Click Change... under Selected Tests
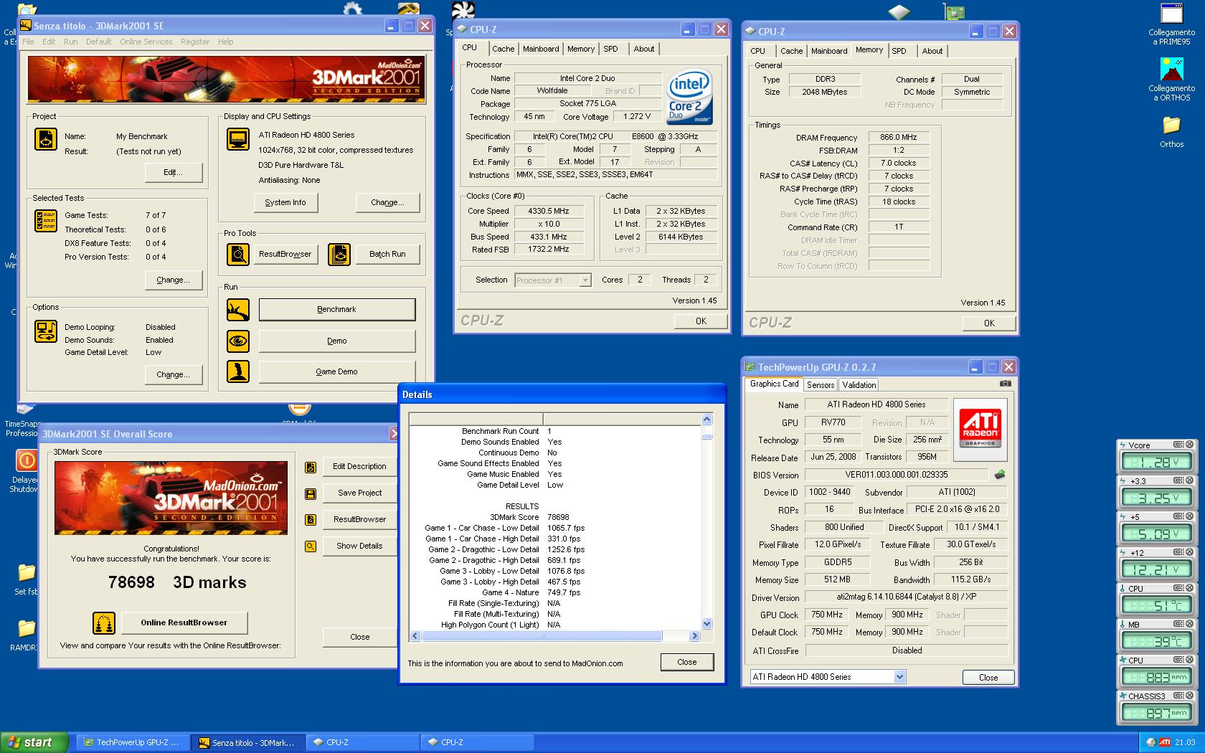This screenshot has height=753, width=1205. point(173,280)
